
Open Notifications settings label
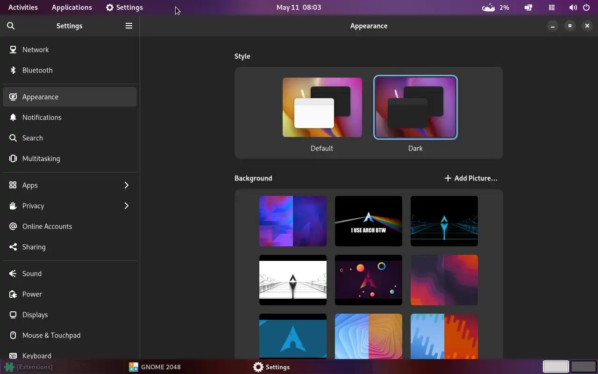[42, 117]
